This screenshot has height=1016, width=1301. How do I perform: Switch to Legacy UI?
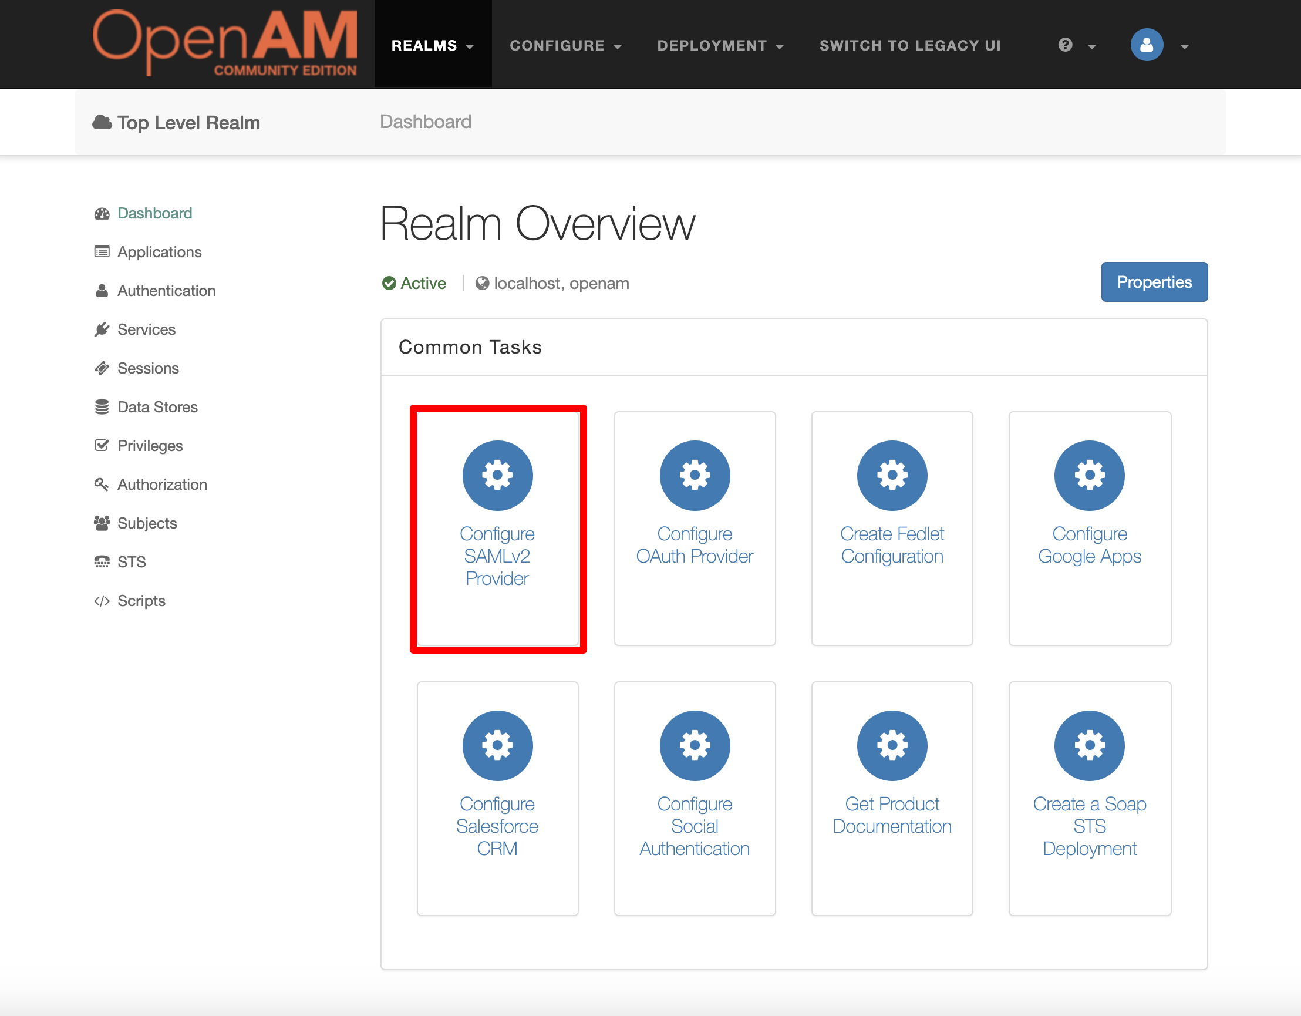(x=909, y=45)
